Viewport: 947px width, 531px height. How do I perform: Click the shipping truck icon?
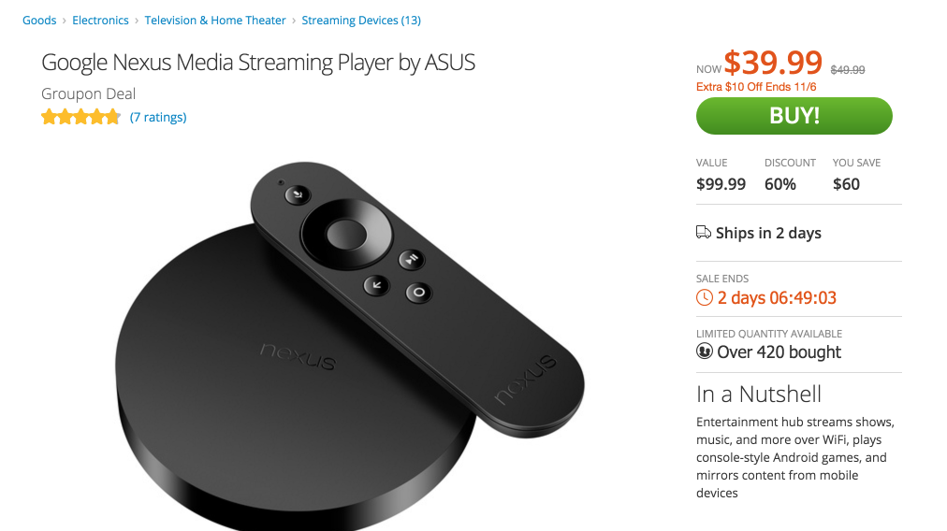(x=704, y=233)
